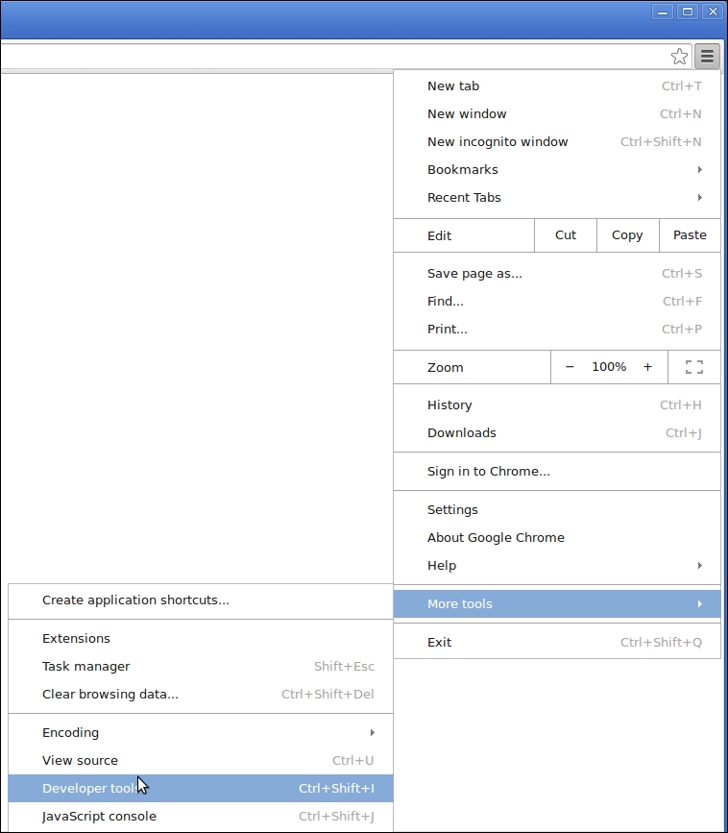Screen dimensions: 728x833
Task: Click the Copy button
Action: click(628, 235)
